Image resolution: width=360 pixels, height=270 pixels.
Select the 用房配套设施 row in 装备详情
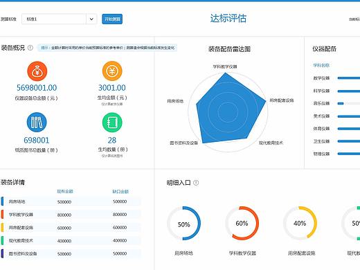[71, 228]
